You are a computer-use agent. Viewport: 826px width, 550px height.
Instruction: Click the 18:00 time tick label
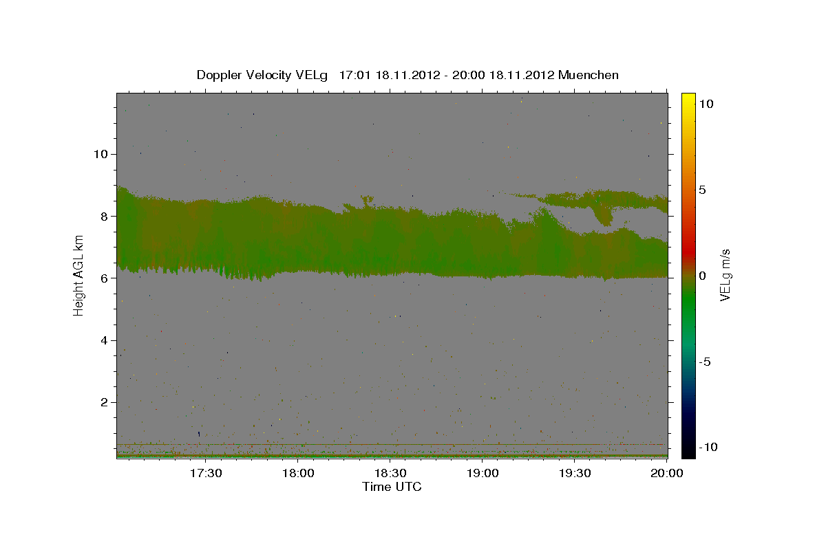(298, 473)
